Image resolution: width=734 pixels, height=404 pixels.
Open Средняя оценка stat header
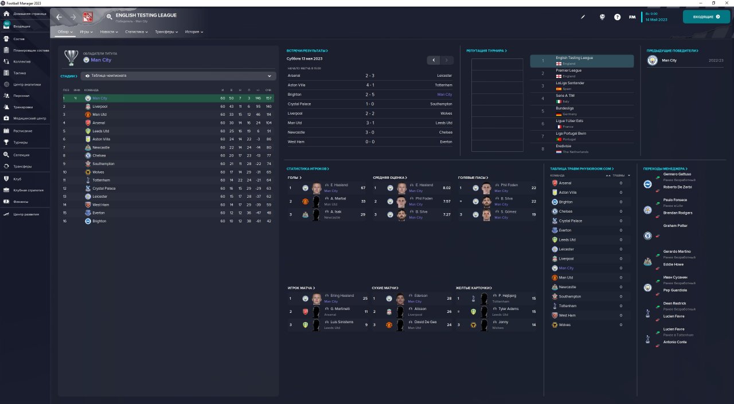coord(390,178)
